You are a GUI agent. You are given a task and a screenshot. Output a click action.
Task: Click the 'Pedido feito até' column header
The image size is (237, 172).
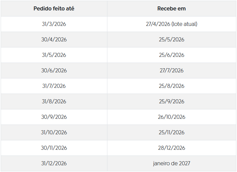pyautogui.click(x=54, y=9)
